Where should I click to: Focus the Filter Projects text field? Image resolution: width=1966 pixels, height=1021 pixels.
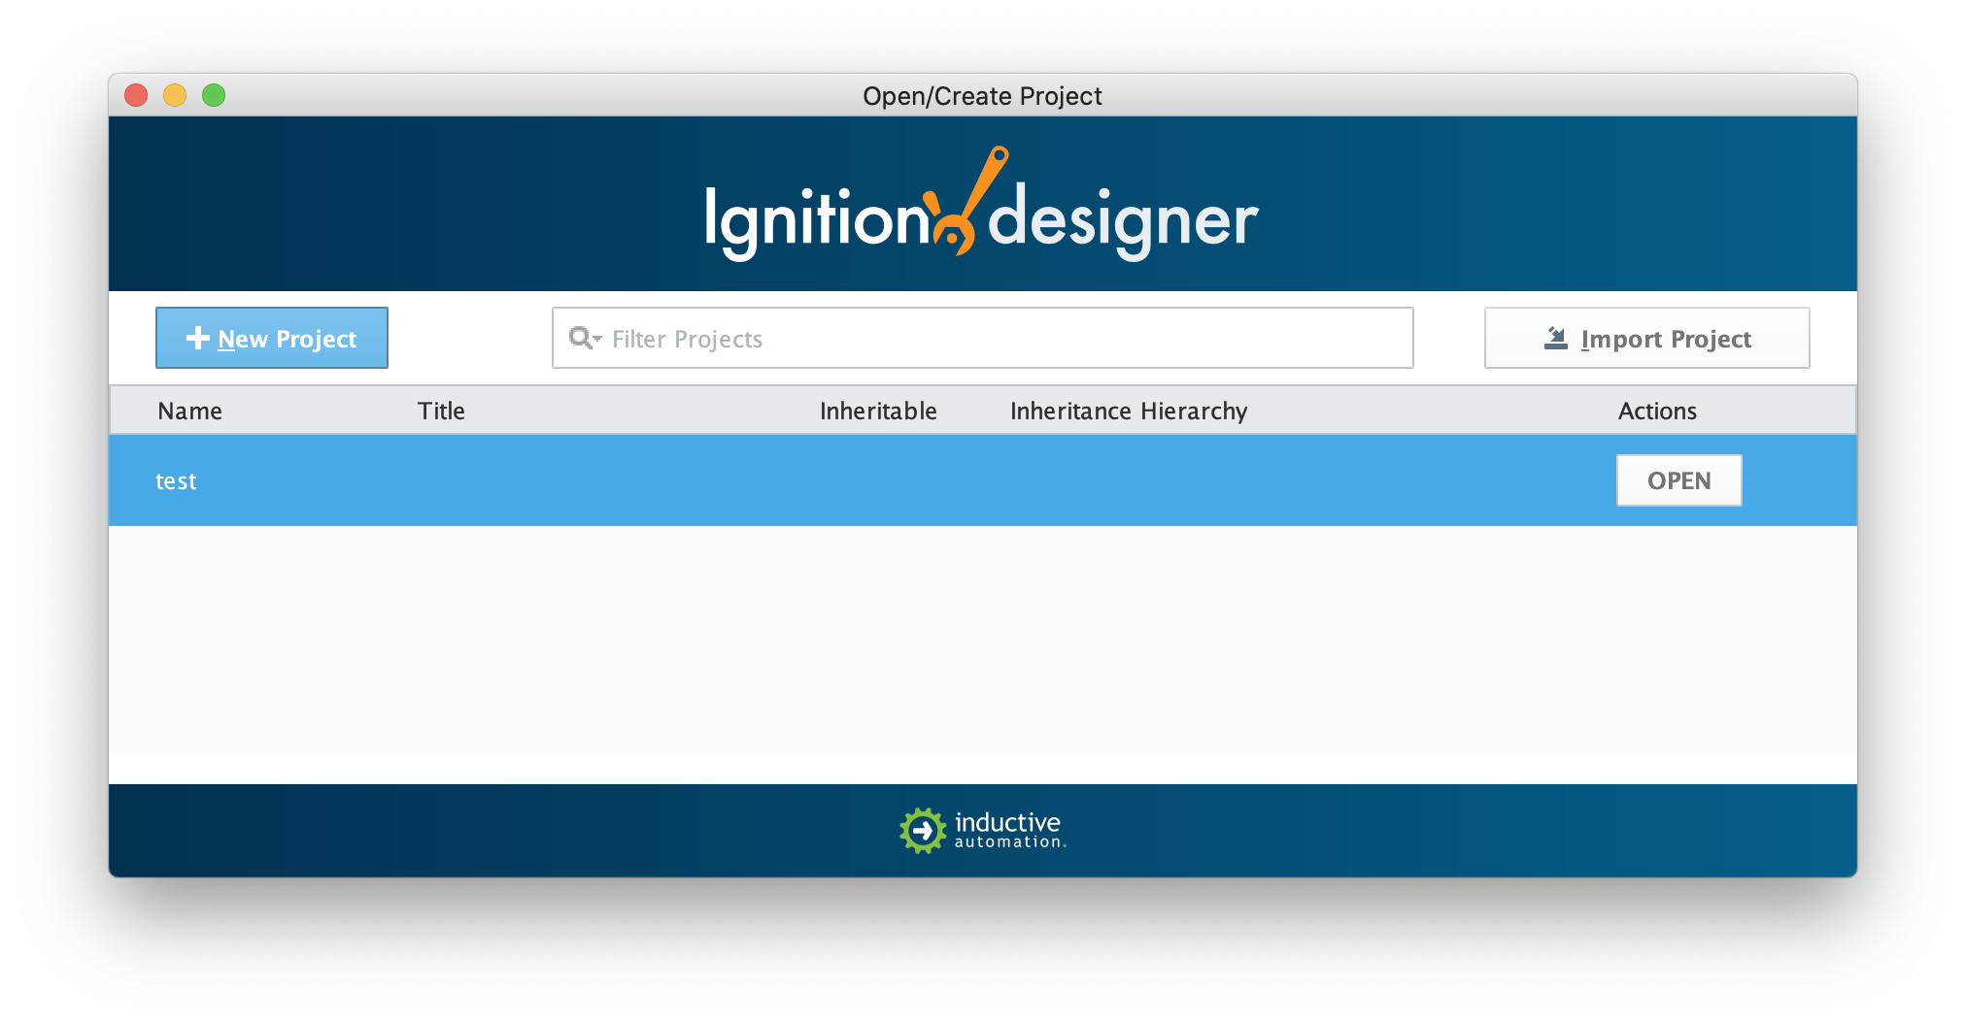1000,339
